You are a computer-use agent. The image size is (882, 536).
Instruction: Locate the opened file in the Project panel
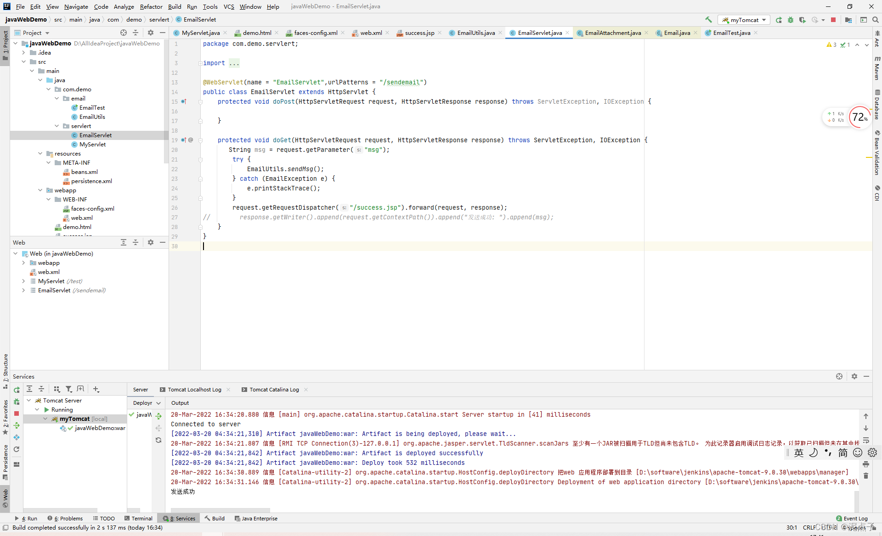[x=124, y=33]
